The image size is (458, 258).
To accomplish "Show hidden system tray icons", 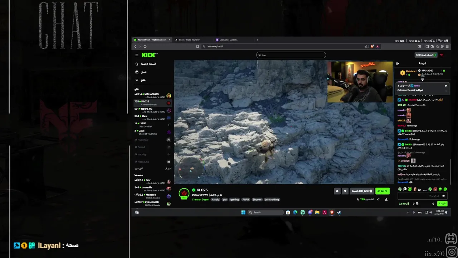I will 408,212.
